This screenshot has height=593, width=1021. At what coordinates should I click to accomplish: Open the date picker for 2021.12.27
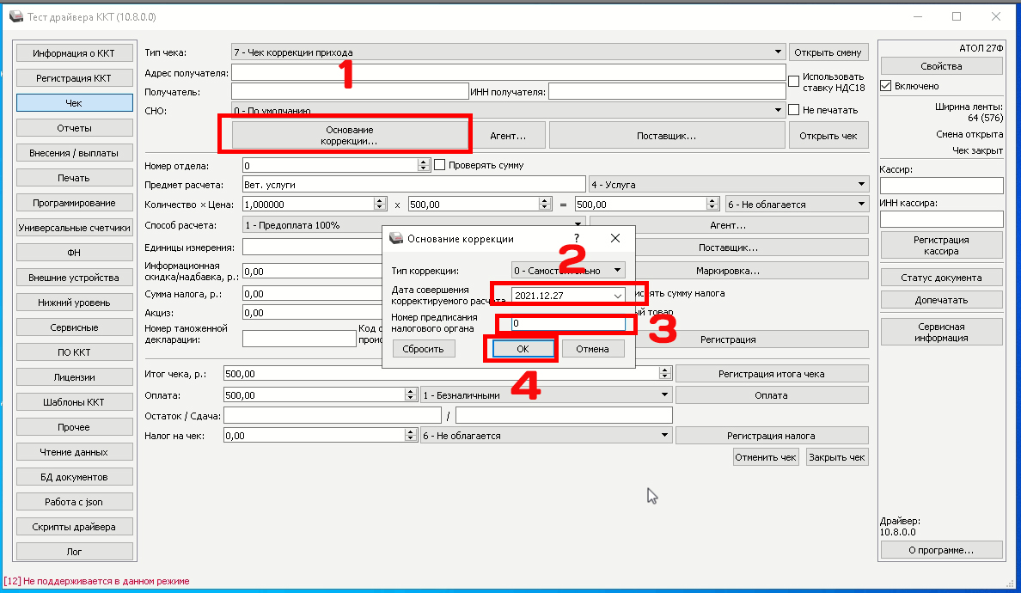click(x=617, y=296)
